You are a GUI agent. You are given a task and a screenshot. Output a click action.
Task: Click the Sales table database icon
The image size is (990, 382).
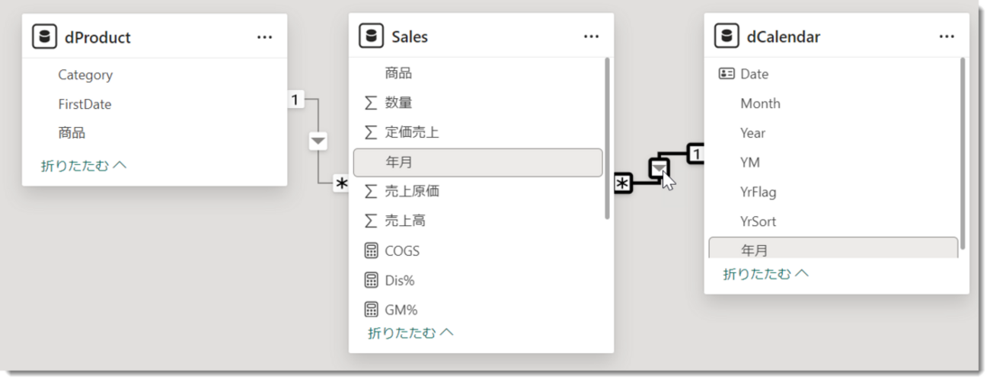[x=371, y=36]
